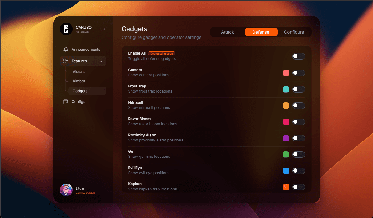Click the Announcements bell icon

pyautogui.click(x=66, y=50)
